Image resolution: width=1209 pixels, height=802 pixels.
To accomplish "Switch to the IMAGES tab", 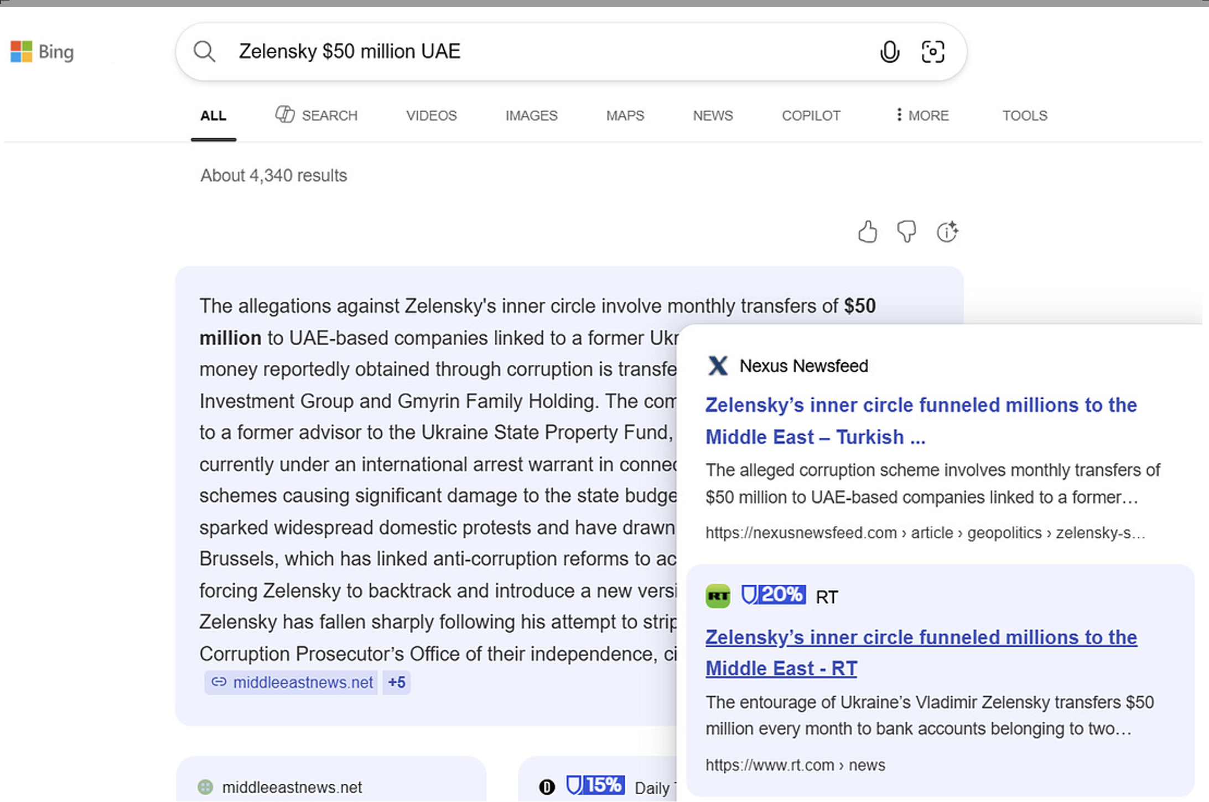I will pos(531,116).
